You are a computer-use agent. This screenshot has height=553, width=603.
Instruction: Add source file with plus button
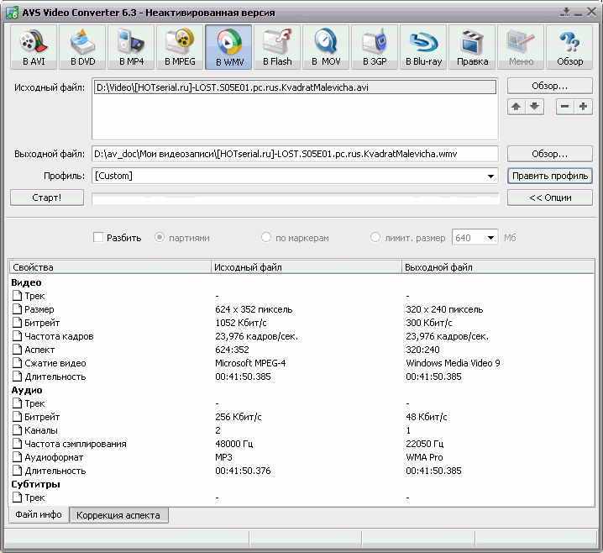(x=584, y=107)
